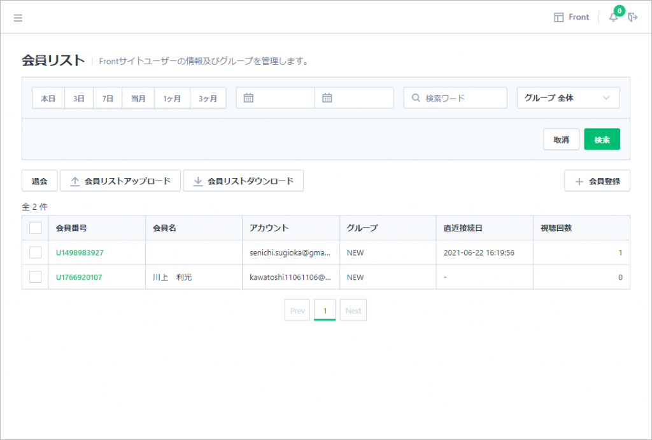Select the 7日 date range tab
The width and height of the screenshot is (652, 440).
click(108, 99)
